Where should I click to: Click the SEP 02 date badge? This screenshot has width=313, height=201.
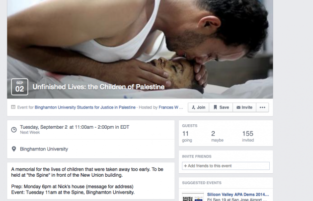(19, 87)
